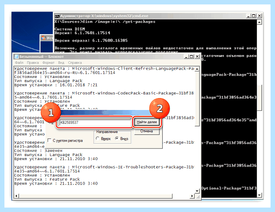Click Notepad vertical scrollbar down arrow
The height and width of the screenshot is (212, 275).
click(197, 191)
